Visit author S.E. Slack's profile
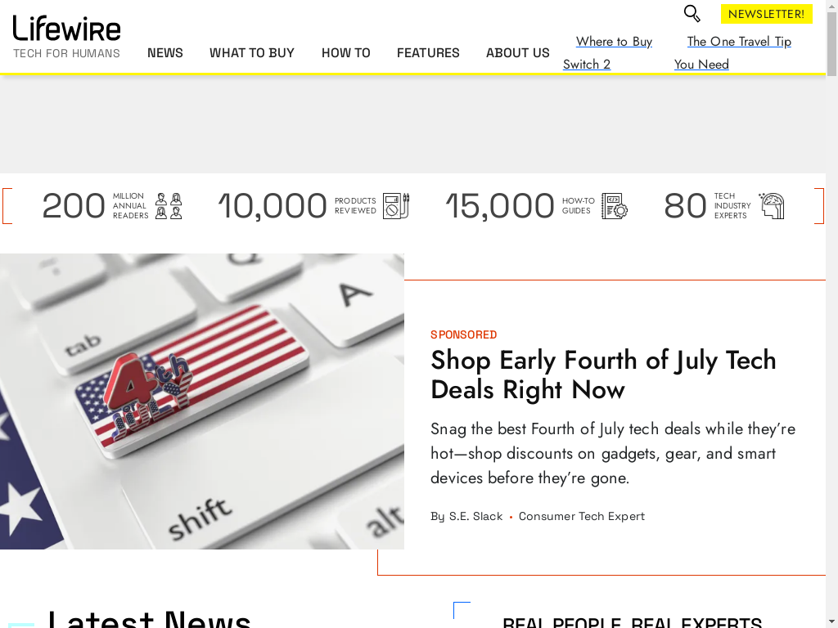Viewport: 838px width, 628px height. click(x=475, y=517)
